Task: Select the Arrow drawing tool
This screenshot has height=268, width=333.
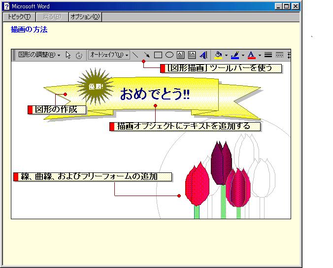Action: tap(146, 55)
